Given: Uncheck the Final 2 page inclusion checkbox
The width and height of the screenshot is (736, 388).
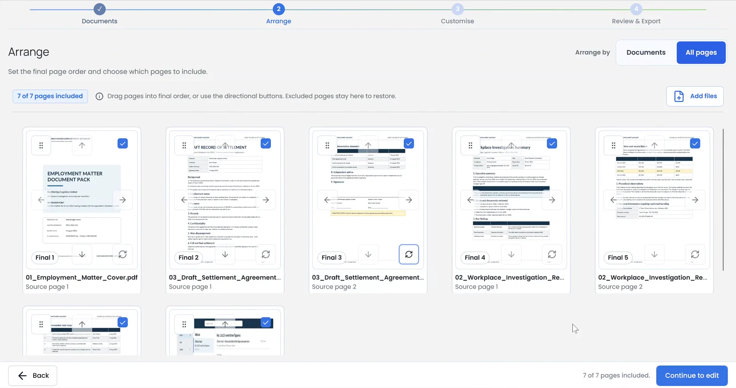Looking at the screenshot, I should click(266, 143).
